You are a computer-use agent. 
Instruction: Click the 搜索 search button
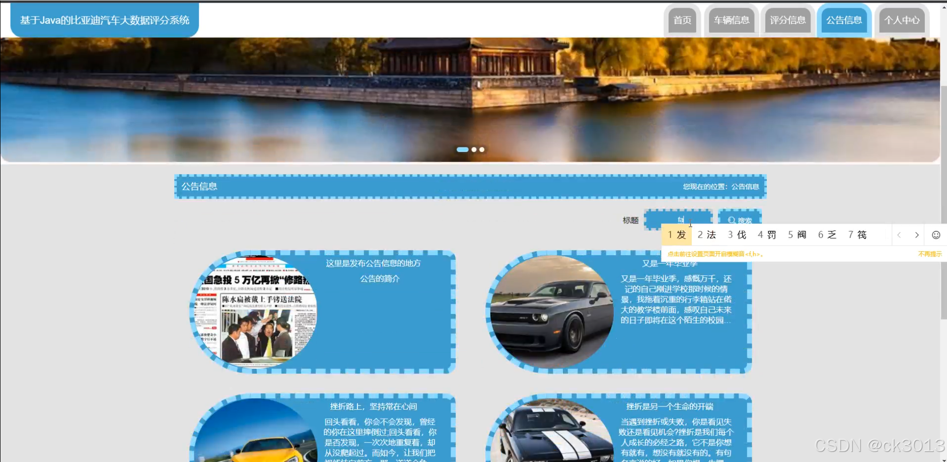click(x=740, y=220)
